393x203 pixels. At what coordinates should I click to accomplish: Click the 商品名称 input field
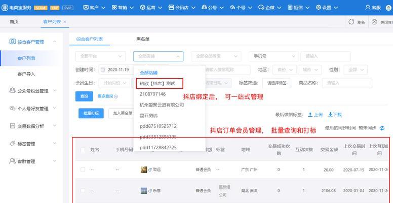coord(347,83)
